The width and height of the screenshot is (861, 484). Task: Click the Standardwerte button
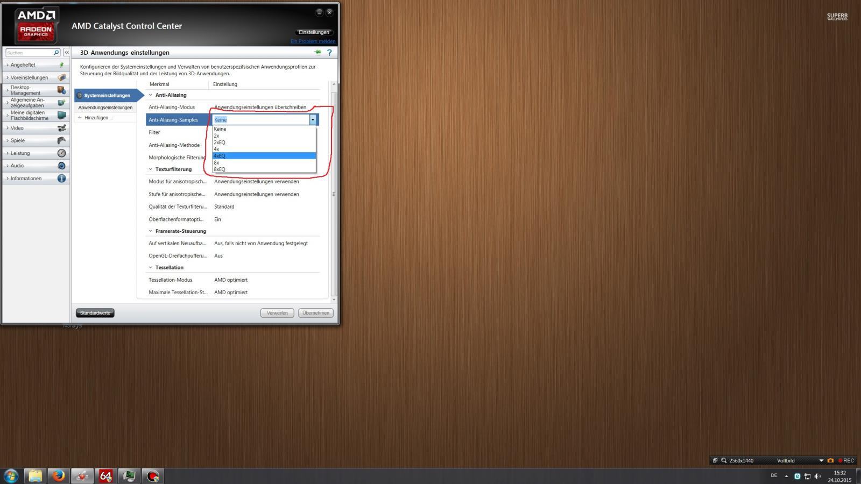pyautogui.click(x=95, y=313)
